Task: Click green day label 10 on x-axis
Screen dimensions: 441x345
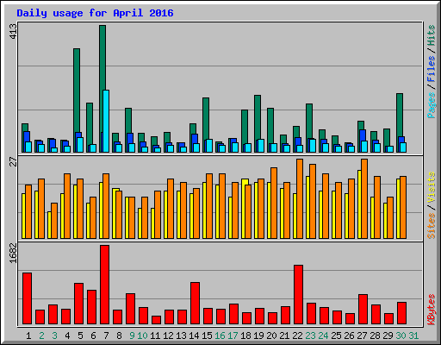Action: (142, 336)
